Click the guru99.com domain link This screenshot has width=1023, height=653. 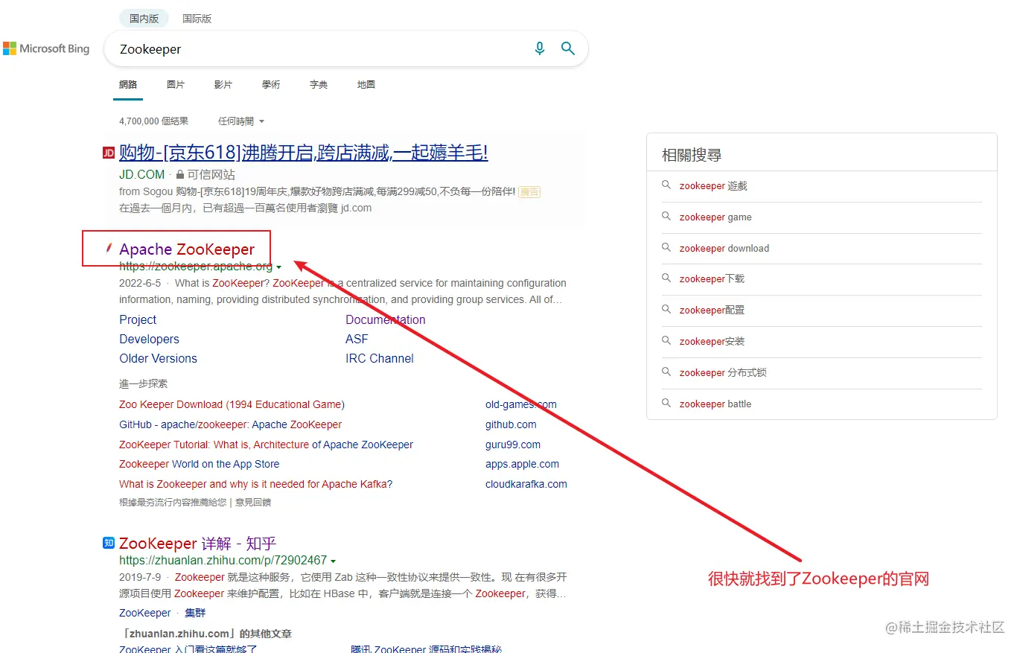(x=513, y=445)
